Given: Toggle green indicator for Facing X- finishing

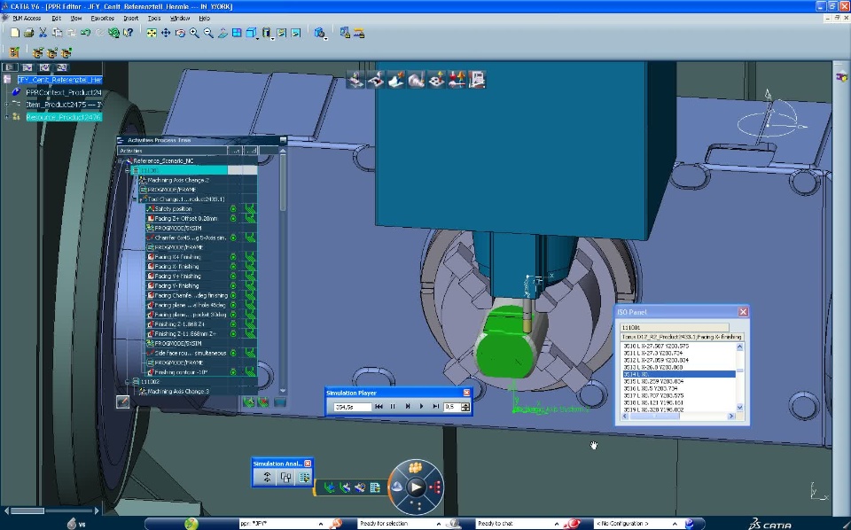Looking at the screenshot, I should 233,267.
